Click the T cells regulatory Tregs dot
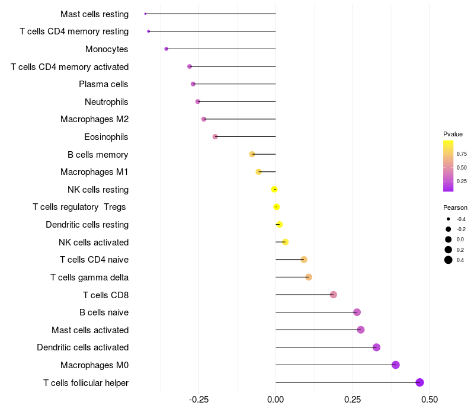The height and width of the screenshot is (415, 474). tap(276, 207)
